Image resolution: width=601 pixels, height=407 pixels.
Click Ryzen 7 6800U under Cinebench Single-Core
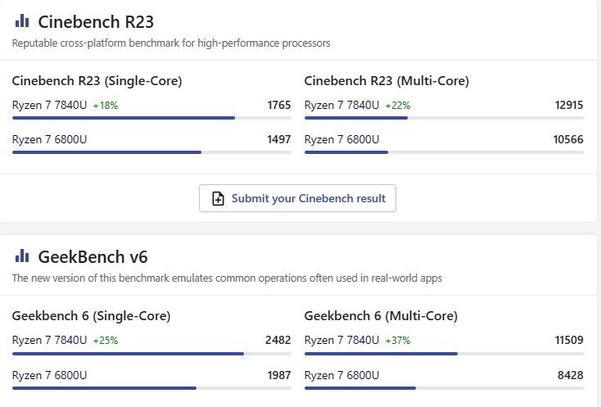coord(49,139)
